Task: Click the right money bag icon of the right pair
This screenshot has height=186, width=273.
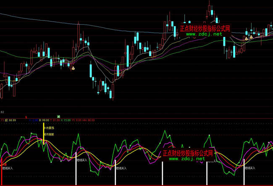Action: [251, 37]
